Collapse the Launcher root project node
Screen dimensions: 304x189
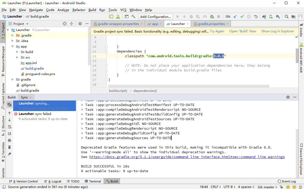point(8,30)
